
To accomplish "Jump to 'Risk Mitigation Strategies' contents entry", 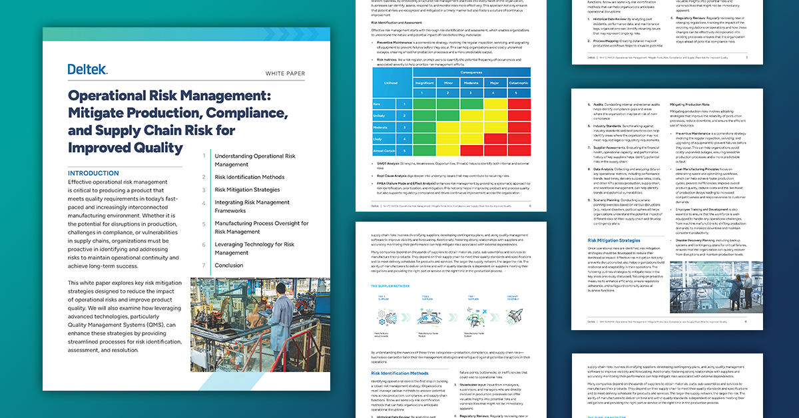I will coord(247,190).
